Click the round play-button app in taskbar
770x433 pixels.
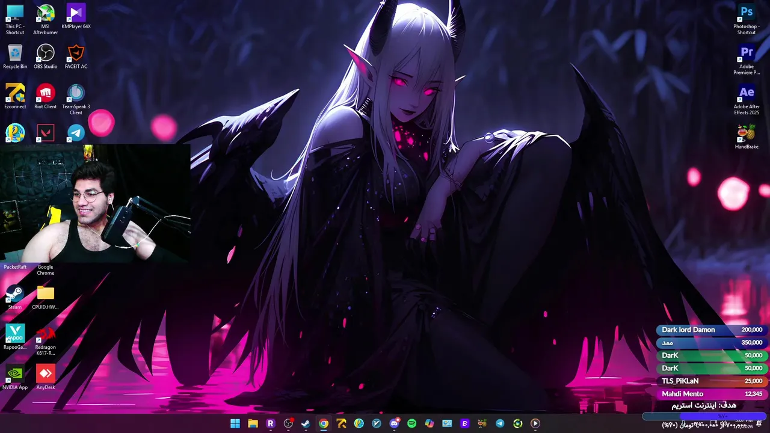point(535,423)
